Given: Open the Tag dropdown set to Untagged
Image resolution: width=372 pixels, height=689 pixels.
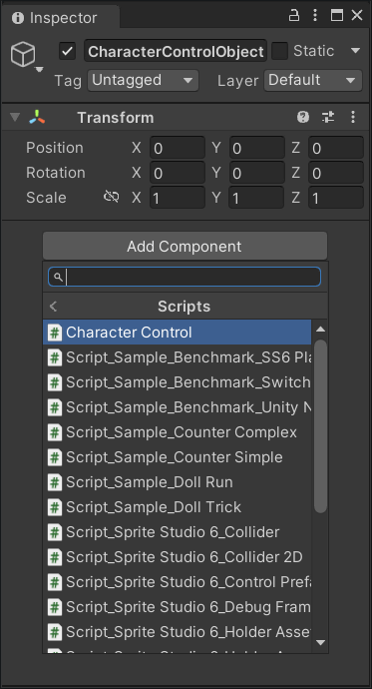Looking at the screenshot, I should [x=143, y=81].
